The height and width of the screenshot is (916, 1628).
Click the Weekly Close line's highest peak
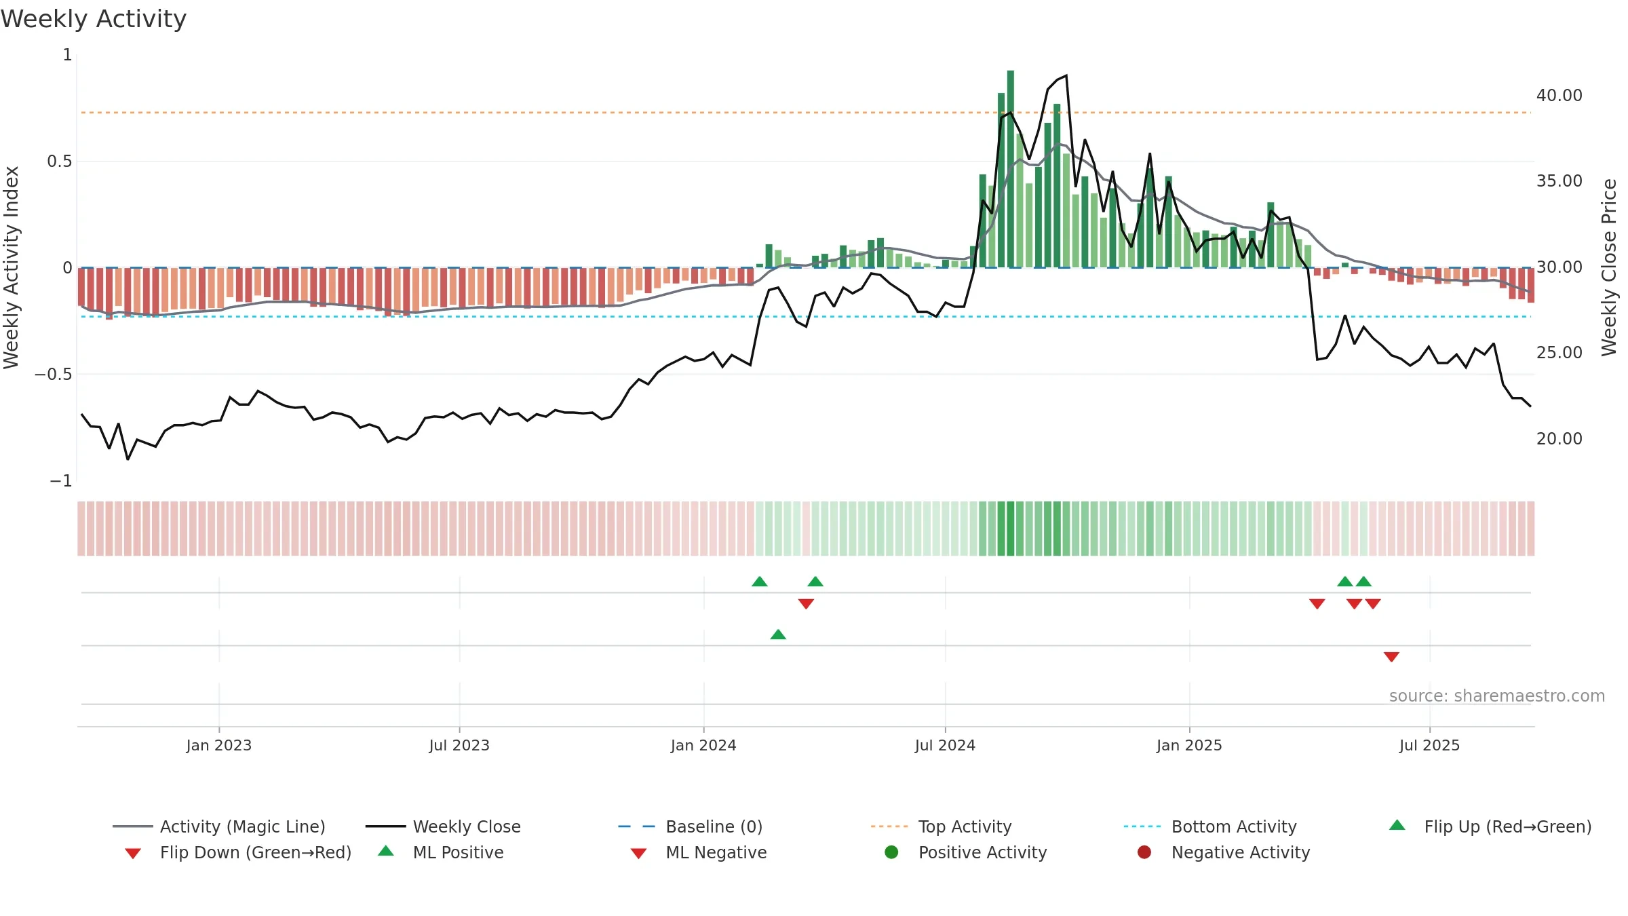point(1066,76)
